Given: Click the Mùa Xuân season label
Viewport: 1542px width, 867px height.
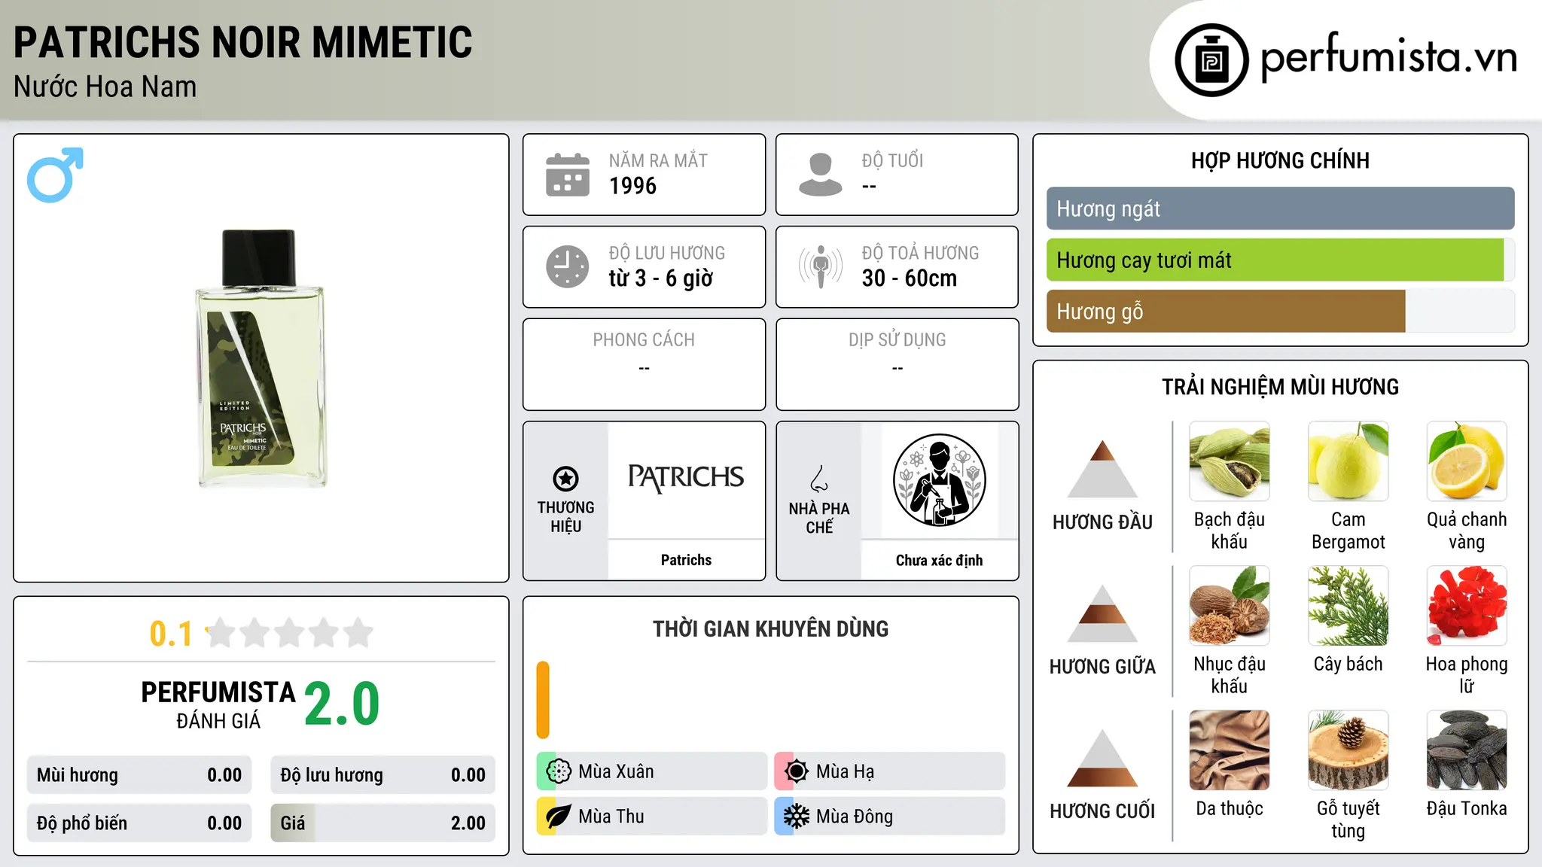Looking at the screenshot, I should tap(616, 771).
